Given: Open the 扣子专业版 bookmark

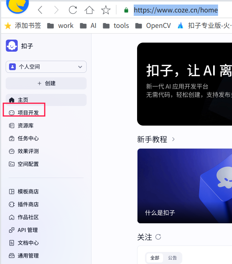Looking at the screenshot, I should [x=205, y=26].
